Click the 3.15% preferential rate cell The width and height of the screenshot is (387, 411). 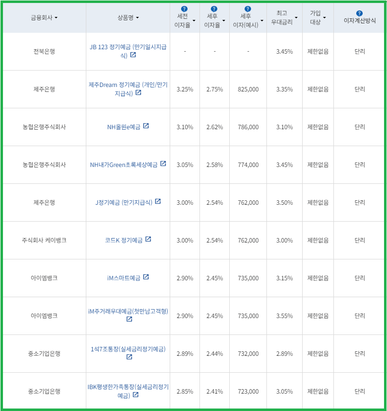point(284,278)
